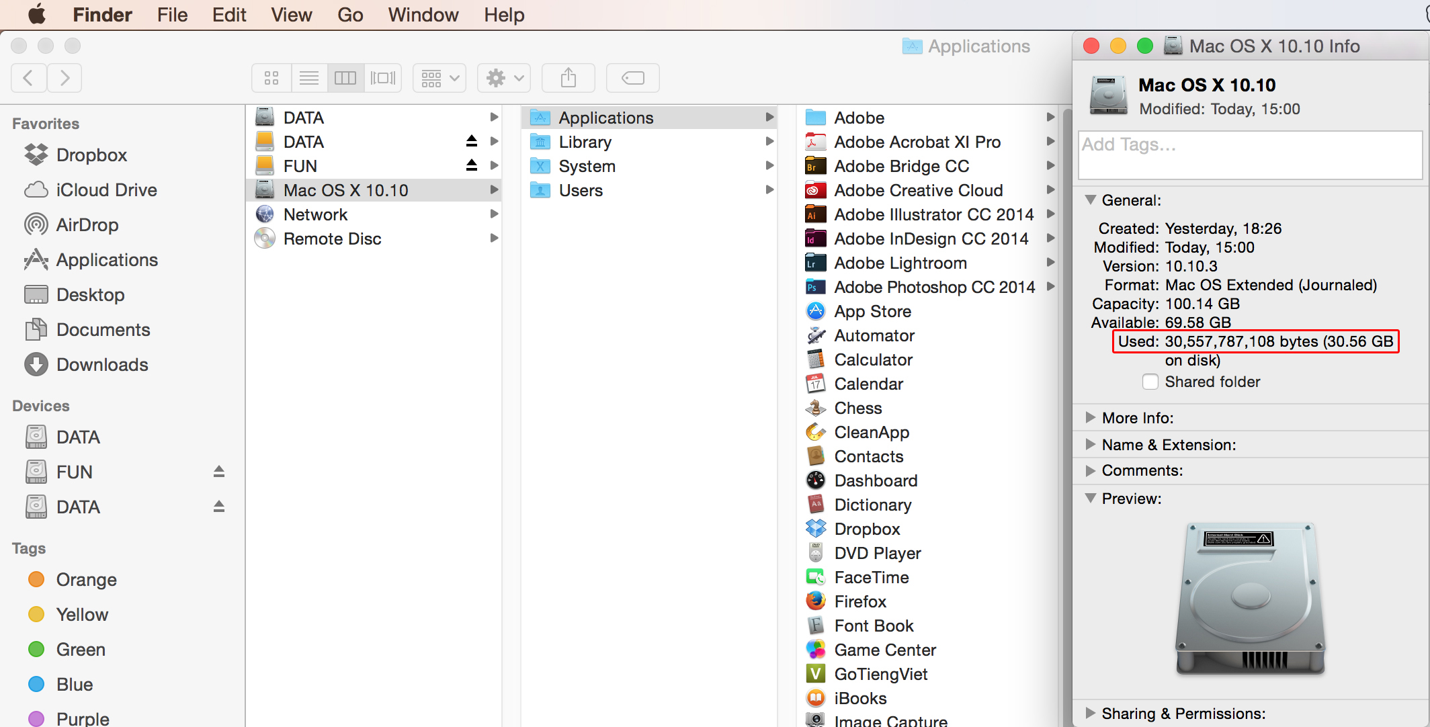Expand the Comments section

pos(1091,470)
